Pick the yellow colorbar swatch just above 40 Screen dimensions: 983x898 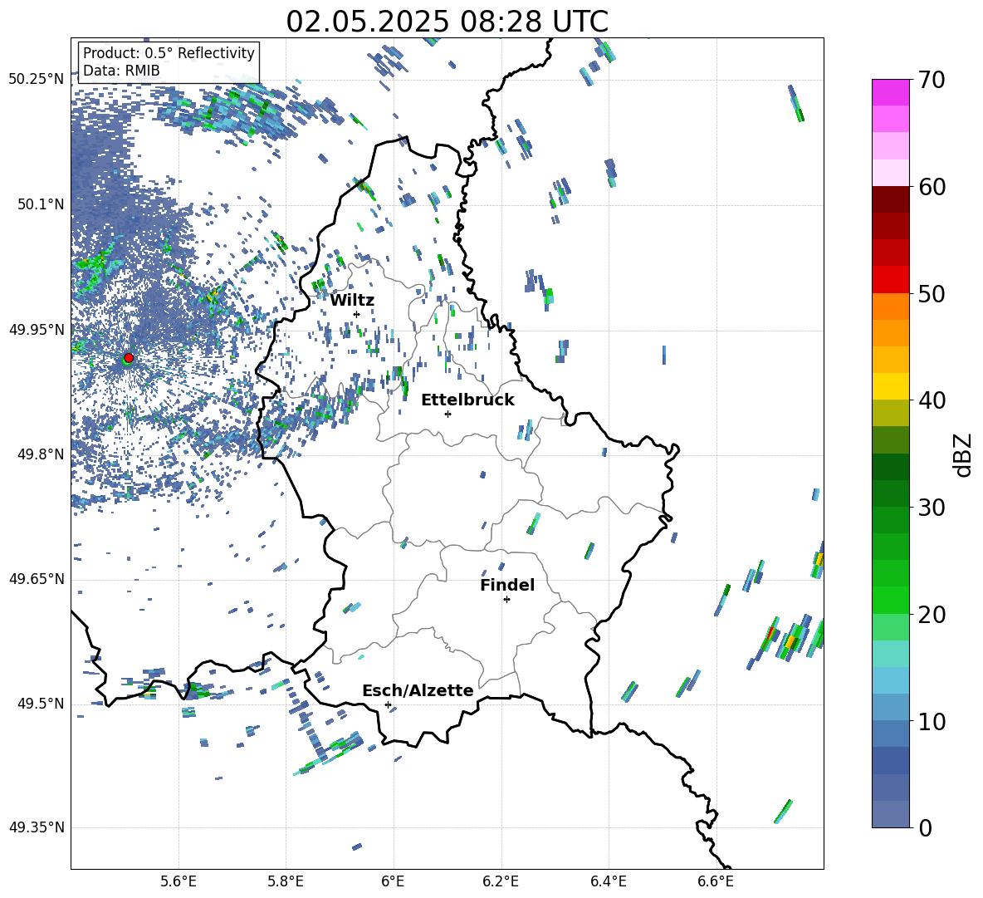click(x=890, y=386)
